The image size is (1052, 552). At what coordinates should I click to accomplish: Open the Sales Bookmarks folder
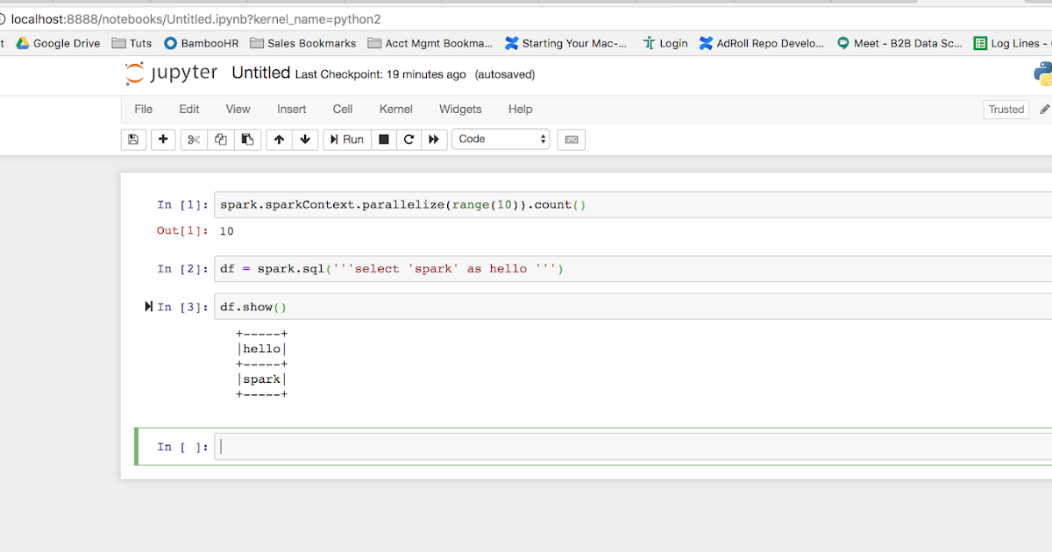[x=302, y=43]
